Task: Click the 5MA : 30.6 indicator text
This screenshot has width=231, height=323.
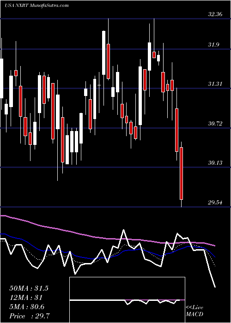Action: tap(27, 307)
